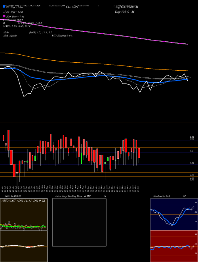
Task: Click the 'Stochastics & R SI' panel title
Action: [x=169, y=196]
